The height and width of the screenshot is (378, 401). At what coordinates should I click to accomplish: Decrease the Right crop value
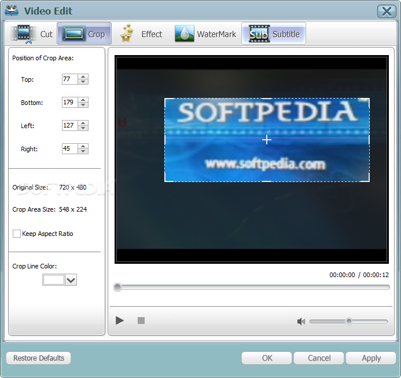83,151
